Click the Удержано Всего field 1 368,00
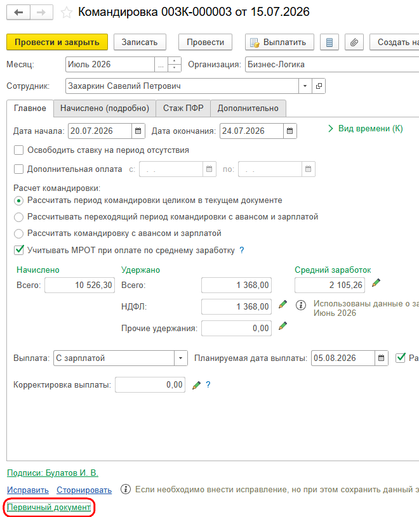Screen dimensions: 419x517 pyautogui.click(x=237, y=285)
